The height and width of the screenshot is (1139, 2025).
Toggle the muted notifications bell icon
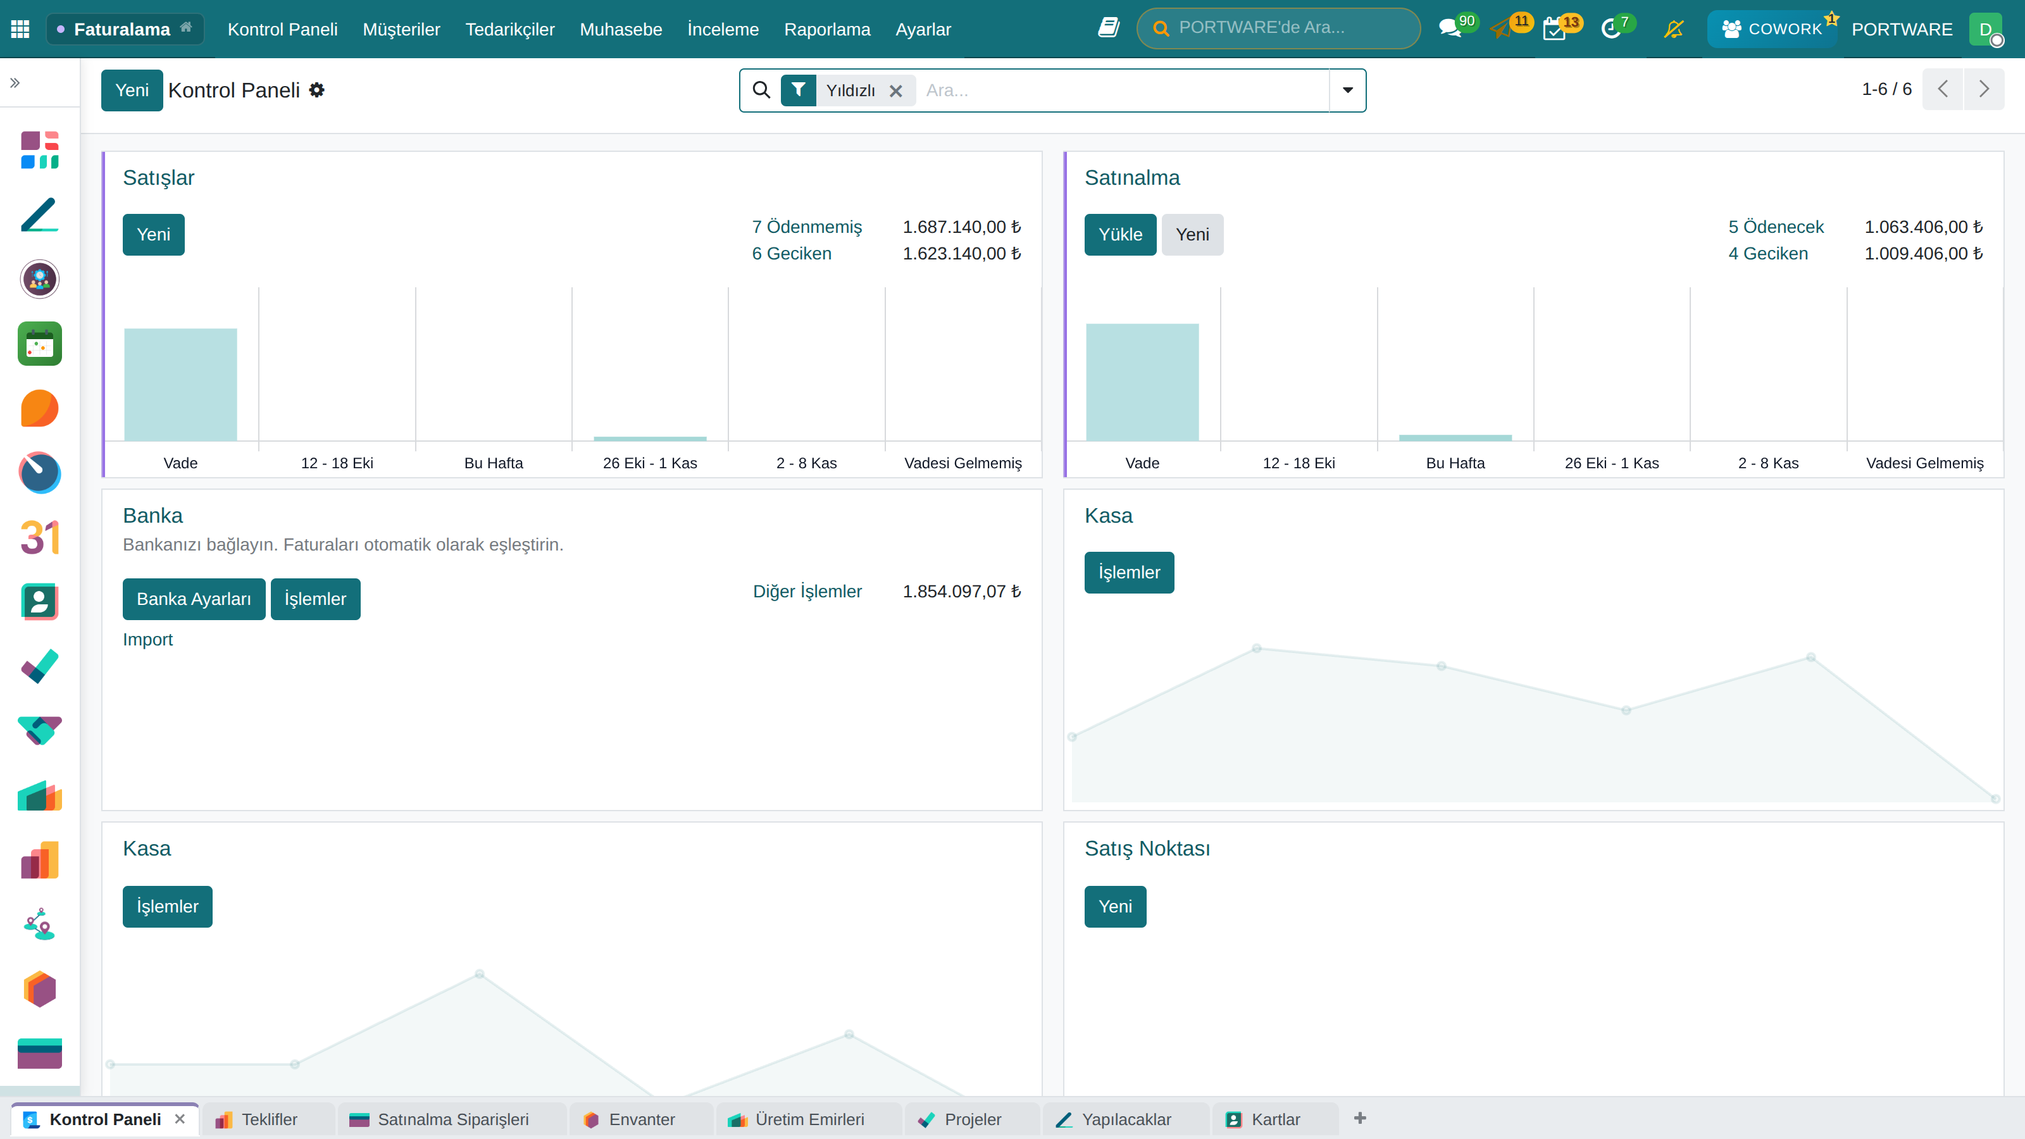pos(1674,29)
